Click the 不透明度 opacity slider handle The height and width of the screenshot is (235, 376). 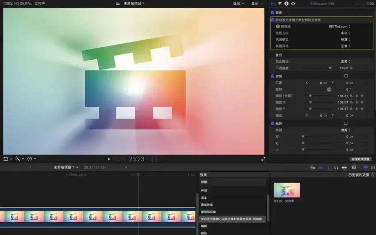(330, 68)
